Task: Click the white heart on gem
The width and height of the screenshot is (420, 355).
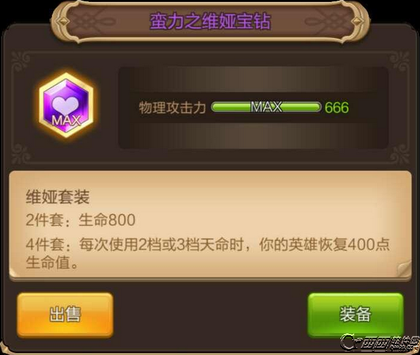Action: [65, 105]
